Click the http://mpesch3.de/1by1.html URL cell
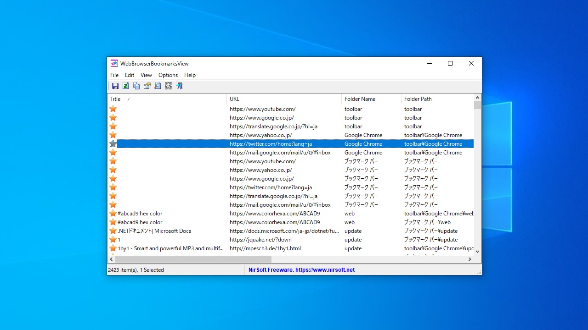 (x=265, y=248)
